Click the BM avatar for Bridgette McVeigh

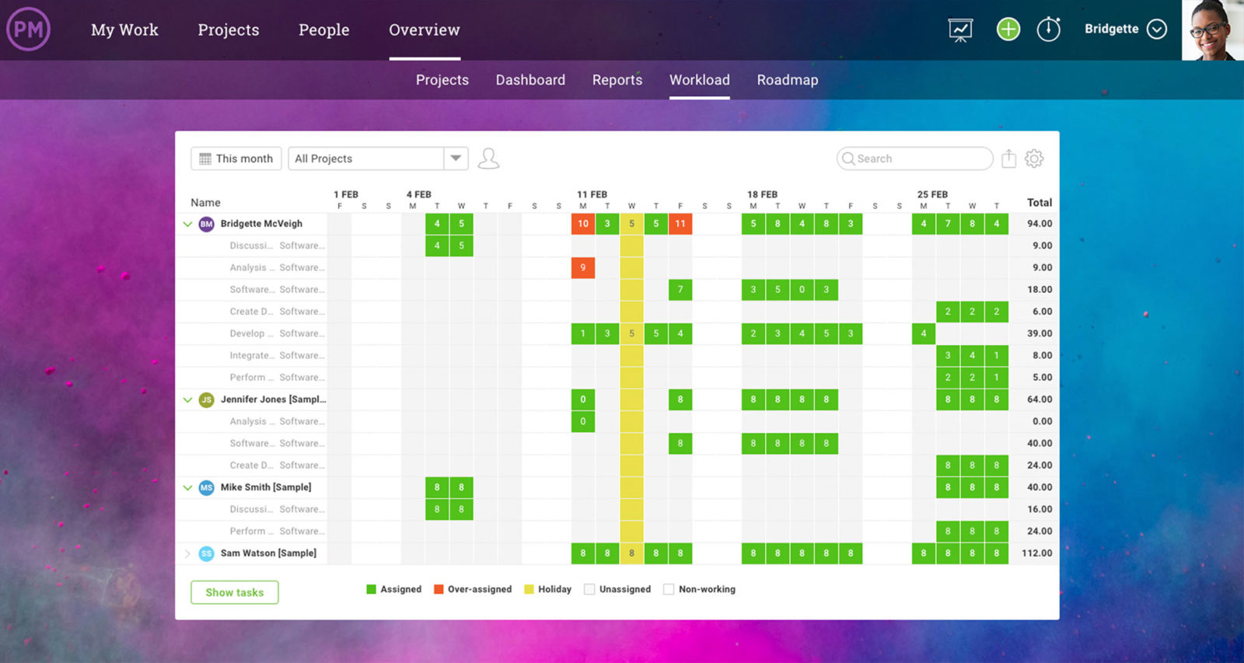206,224
